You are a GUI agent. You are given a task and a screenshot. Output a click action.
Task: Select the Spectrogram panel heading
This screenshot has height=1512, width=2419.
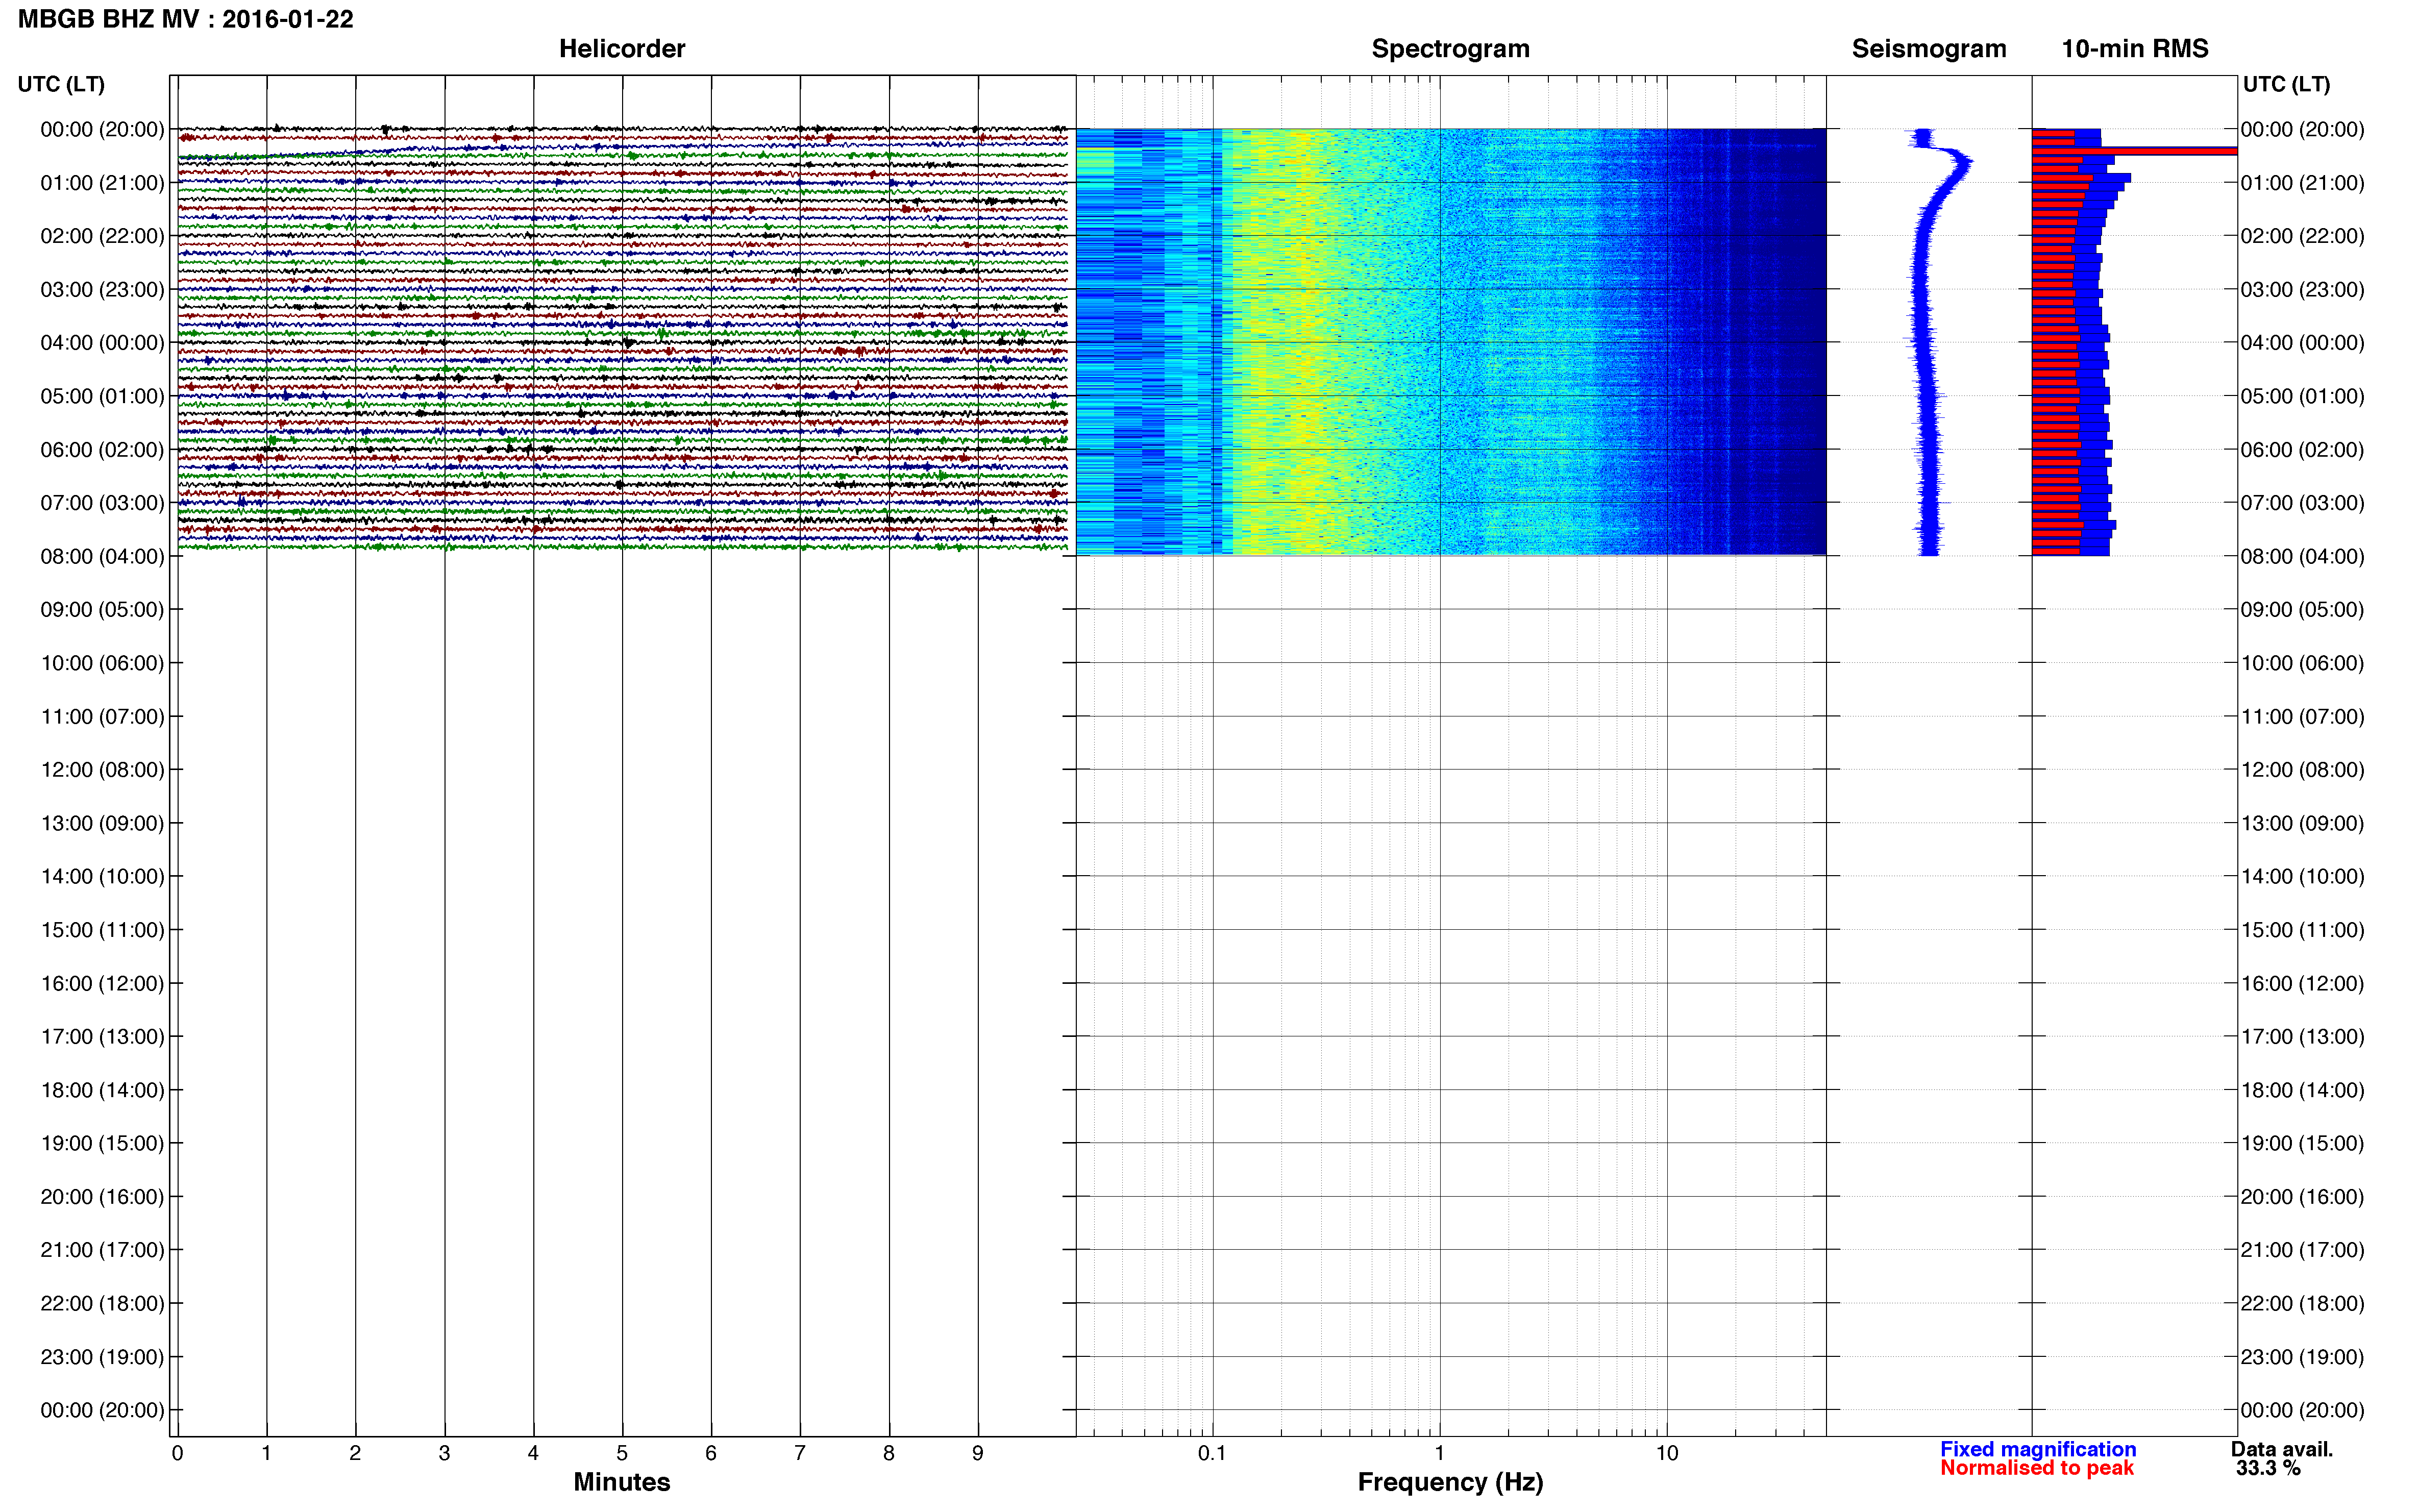[x=1450, y=48]
